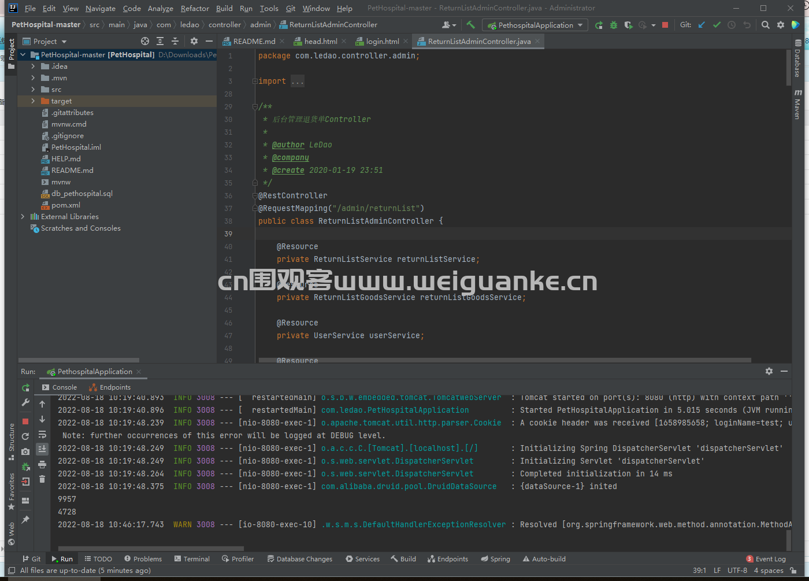
Task: Click status bar lock read-only toggle
Action: click(793, 571)
